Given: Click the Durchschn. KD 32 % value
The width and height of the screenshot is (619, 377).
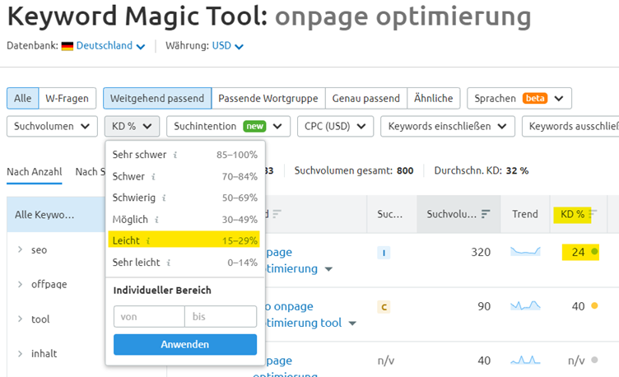Looking at the screenshot, I should point(517,171).
